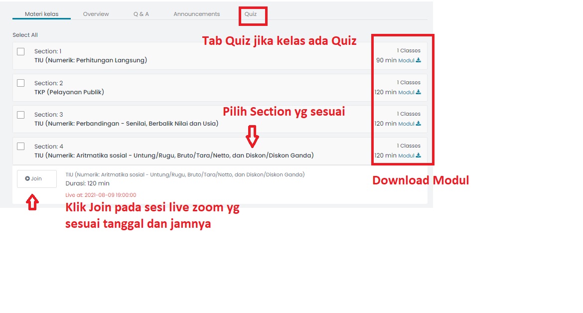Go to the Q & A tab

point(141,14)
